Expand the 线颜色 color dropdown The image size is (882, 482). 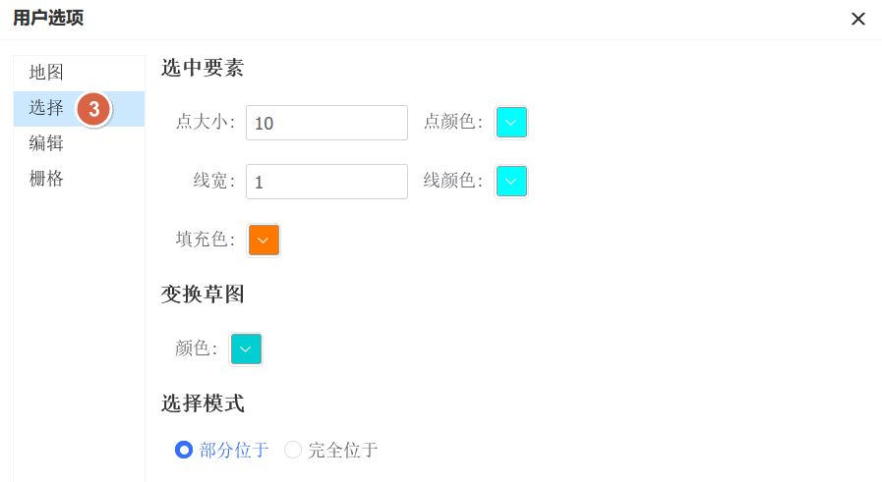[511, 182]
